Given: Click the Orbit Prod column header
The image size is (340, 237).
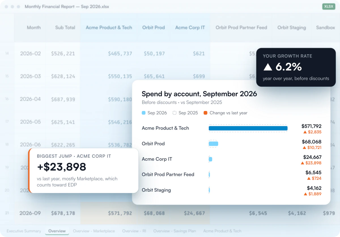Looking at the screenshot, I should coord(153,27).
